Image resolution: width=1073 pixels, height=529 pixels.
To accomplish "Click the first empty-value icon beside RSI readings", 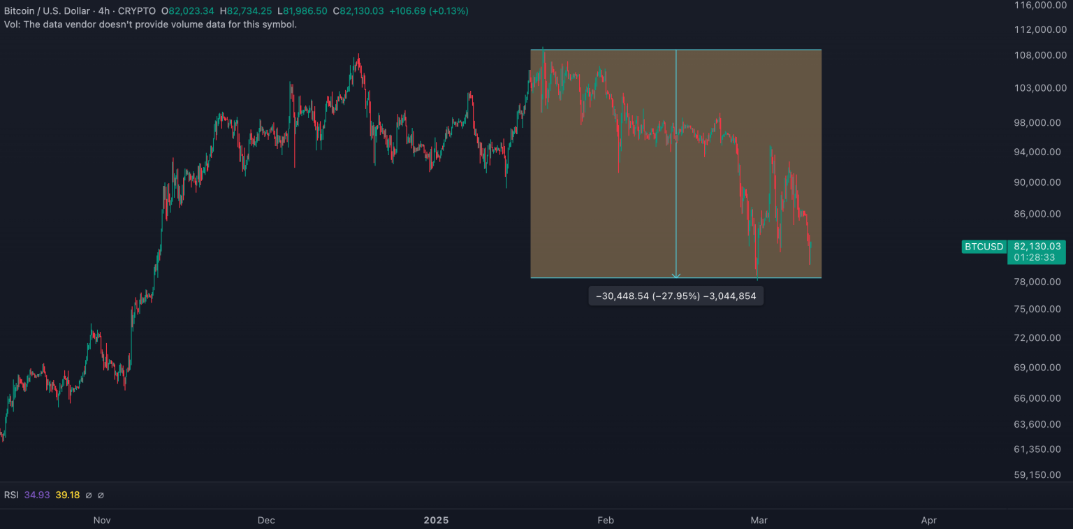I will [88, 495].
